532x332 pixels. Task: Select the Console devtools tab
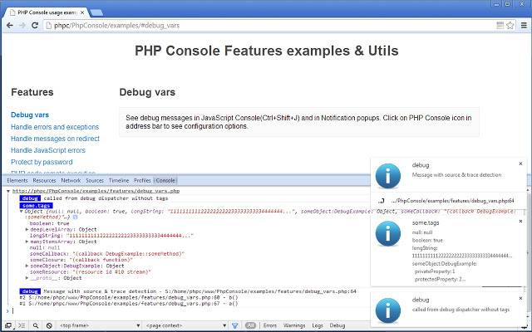[x=165, y=181]
